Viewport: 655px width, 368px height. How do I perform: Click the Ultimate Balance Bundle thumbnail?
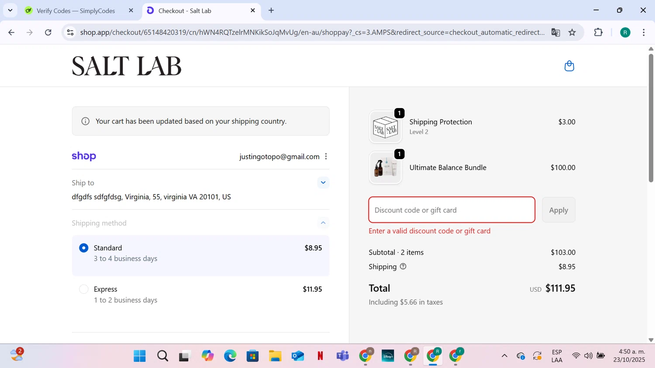(385, 168)
